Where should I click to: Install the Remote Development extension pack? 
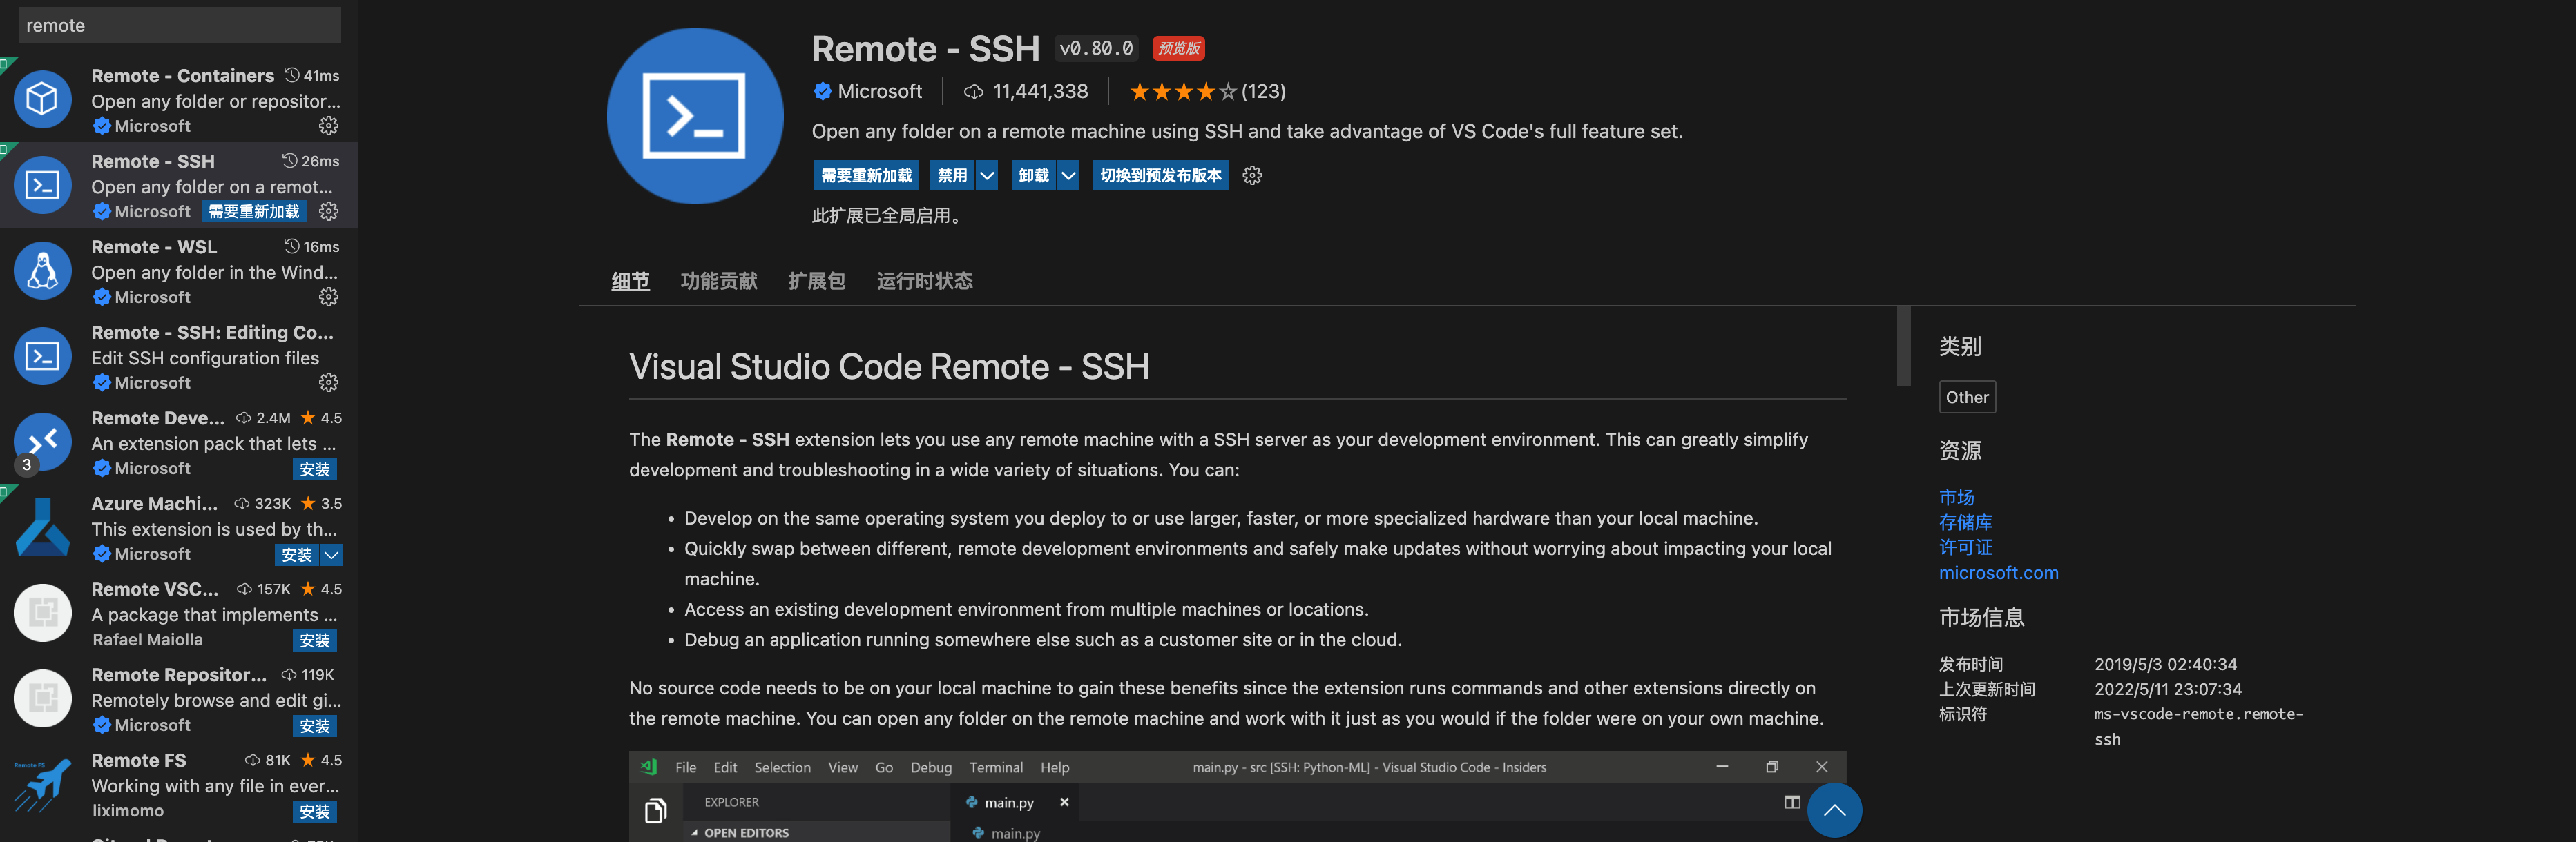point(314,469)
